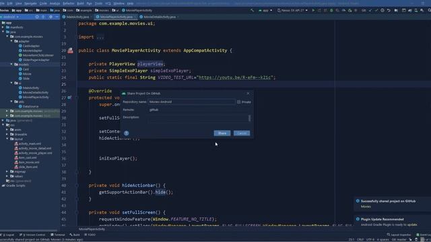
Task: Click the green Debug bug icon in toolbar
Action: [x=331, y=11]
